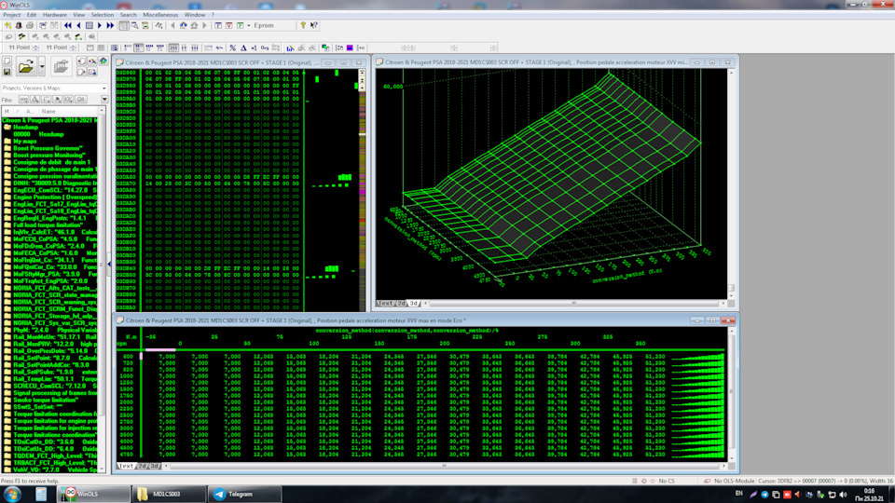Click the save disk icon in sidebar
895x503 pixels.
coord(7,72)
